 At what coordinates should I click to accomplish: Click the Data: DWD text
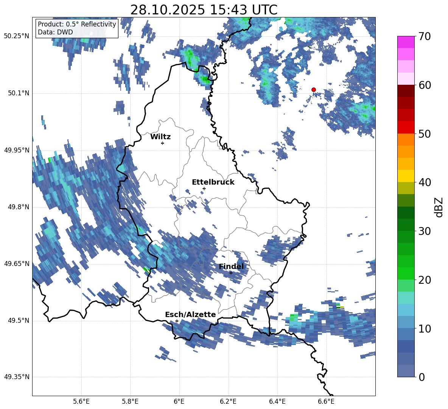tap(55, 32)
